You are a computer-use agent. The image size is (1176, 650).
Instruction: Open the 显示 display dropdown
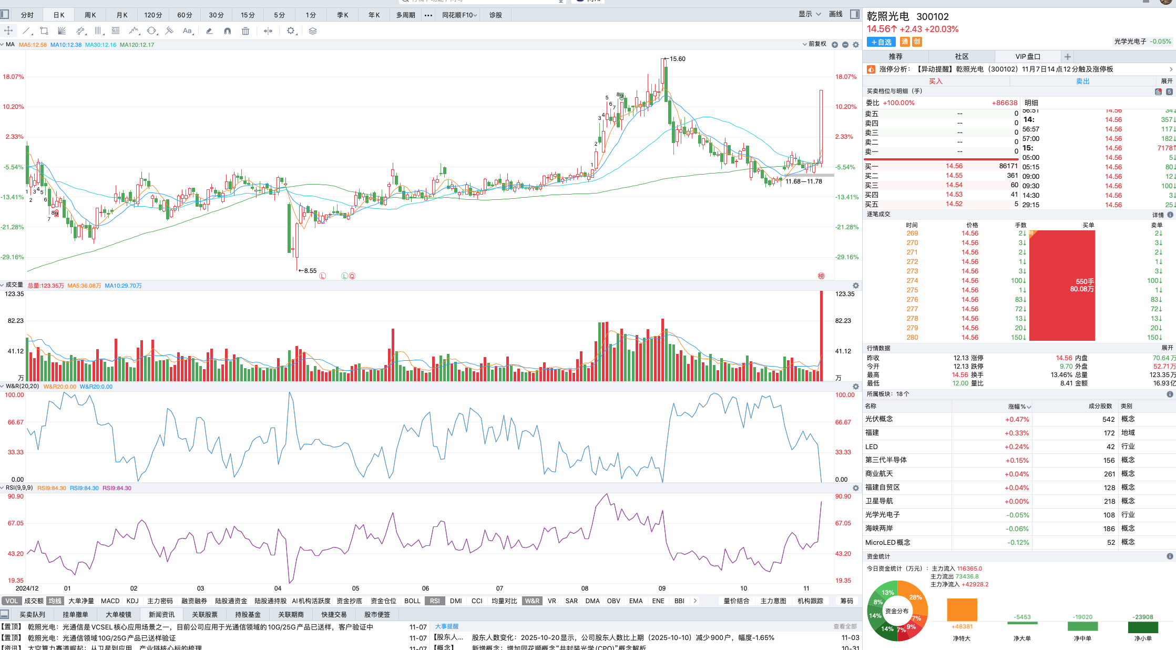tap(810, 14)
